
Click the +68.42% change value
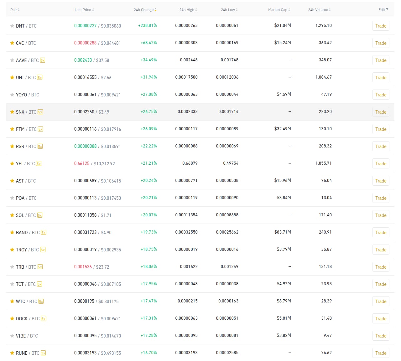(149, 43)
